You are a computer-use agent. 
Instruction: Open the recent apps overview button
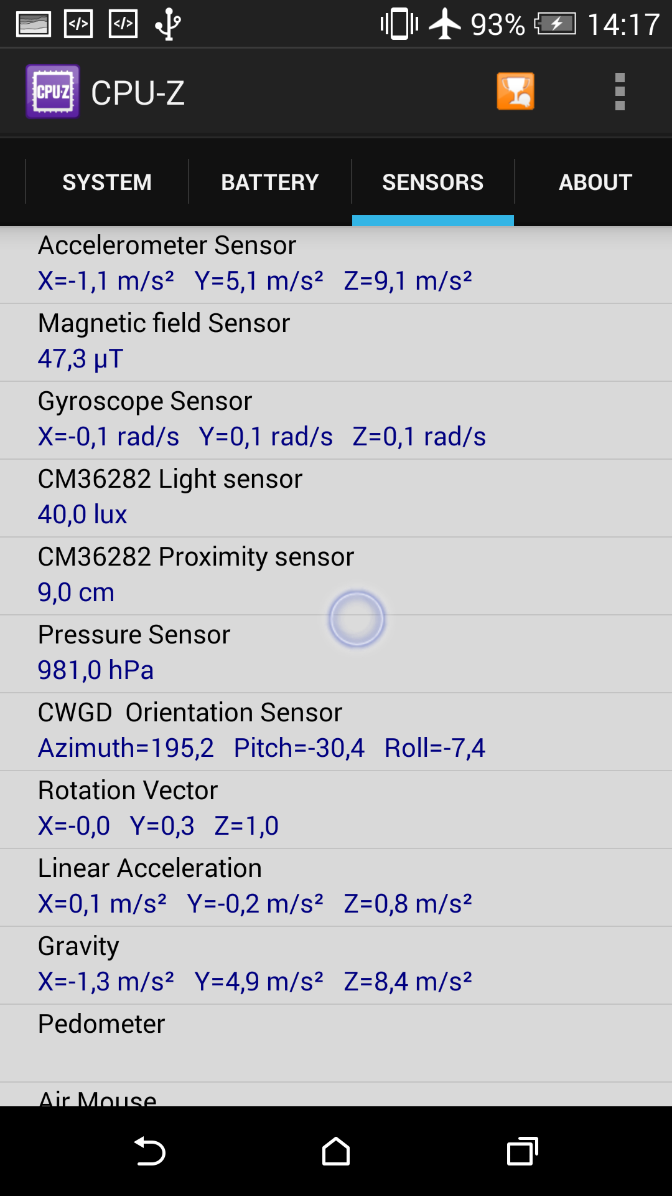click(x=523, y=1151)
